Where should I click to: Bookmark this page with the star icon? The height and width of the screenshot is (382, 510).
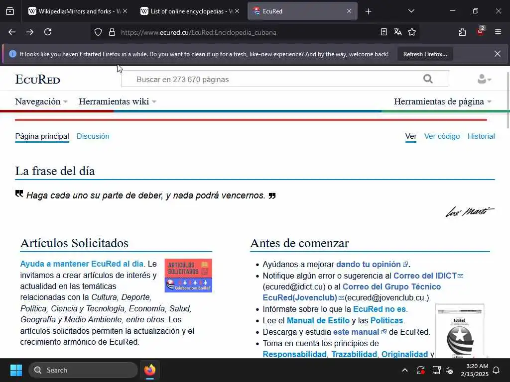[x=412, y=32]
